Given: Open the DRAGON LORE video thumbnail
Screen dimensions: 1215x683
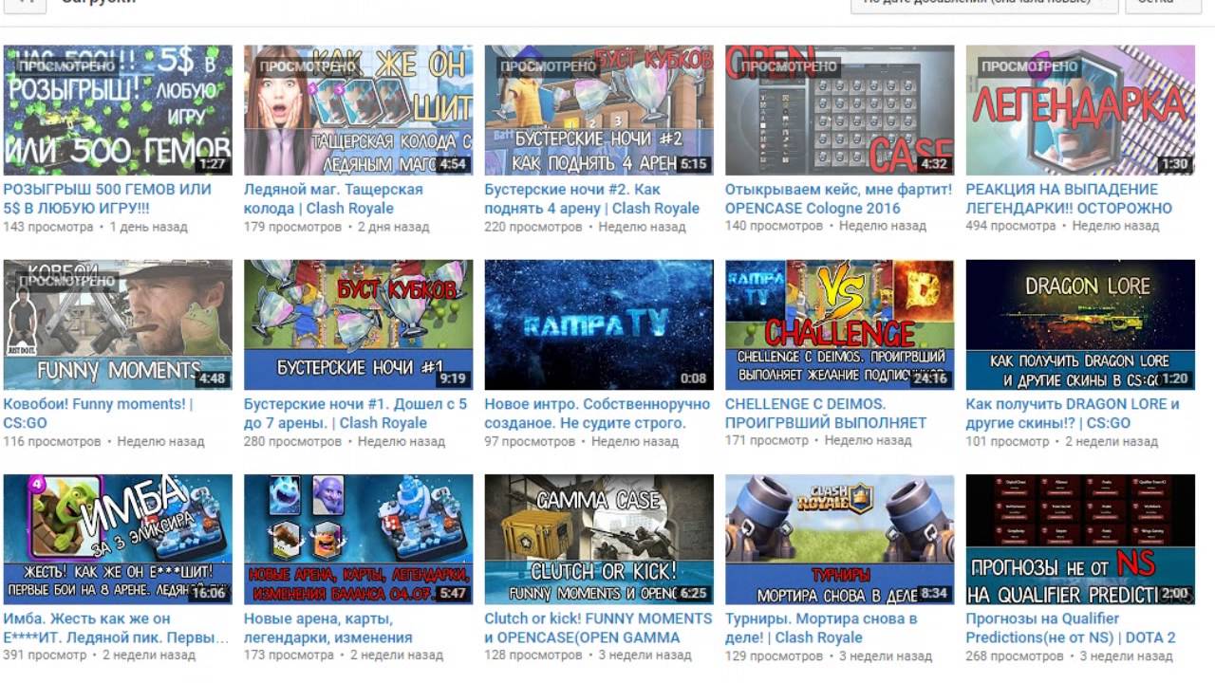Looking at the screenshot, I should 1080,324.
